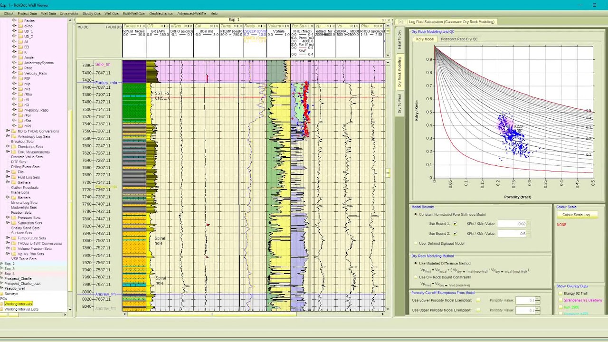The image size is (608, 342).
Task: Open the Advanced-WellTie menu
Action: click(191, 13)
